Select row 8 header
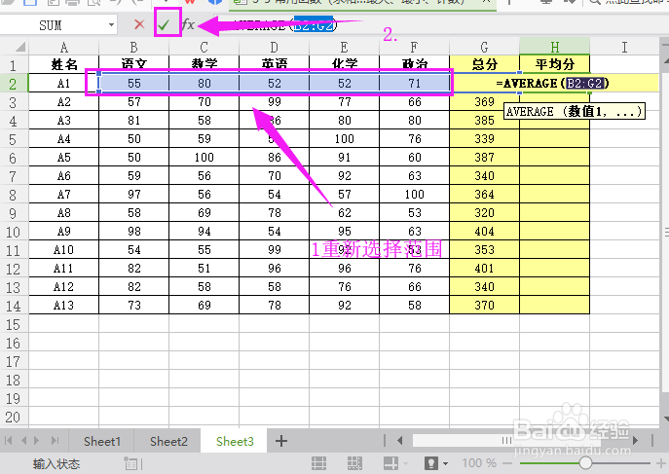Image resolution: width=669 pixels, height=474 pixels. 14,195
